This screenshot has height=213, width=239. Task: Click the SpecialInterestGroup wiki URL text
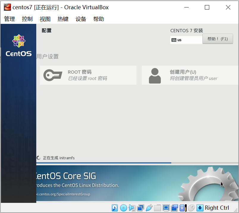coord(63,194)
